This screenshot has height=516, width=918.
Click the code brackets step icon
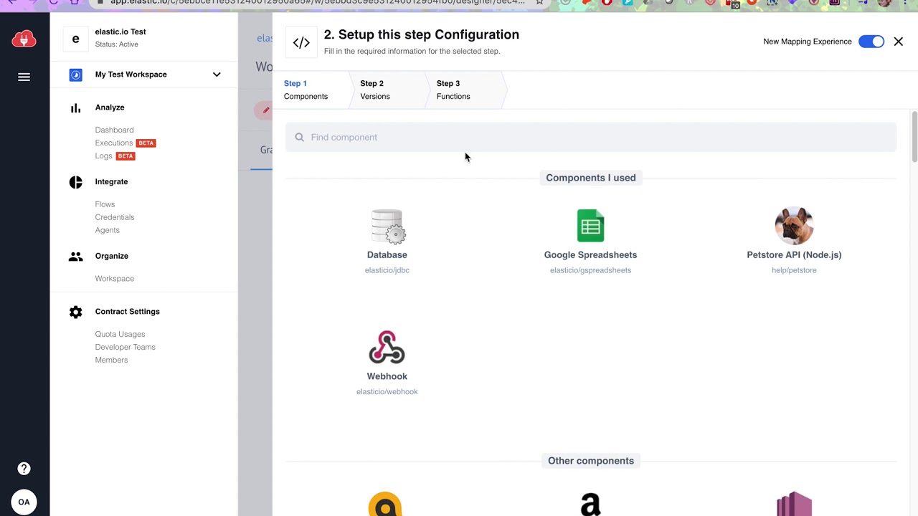[x=301, y=42]
